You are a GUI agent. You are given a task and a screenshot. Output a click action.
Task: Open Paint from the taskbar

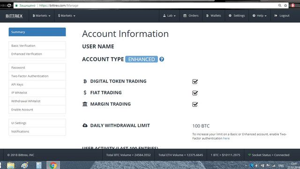(x=25, y=165)
